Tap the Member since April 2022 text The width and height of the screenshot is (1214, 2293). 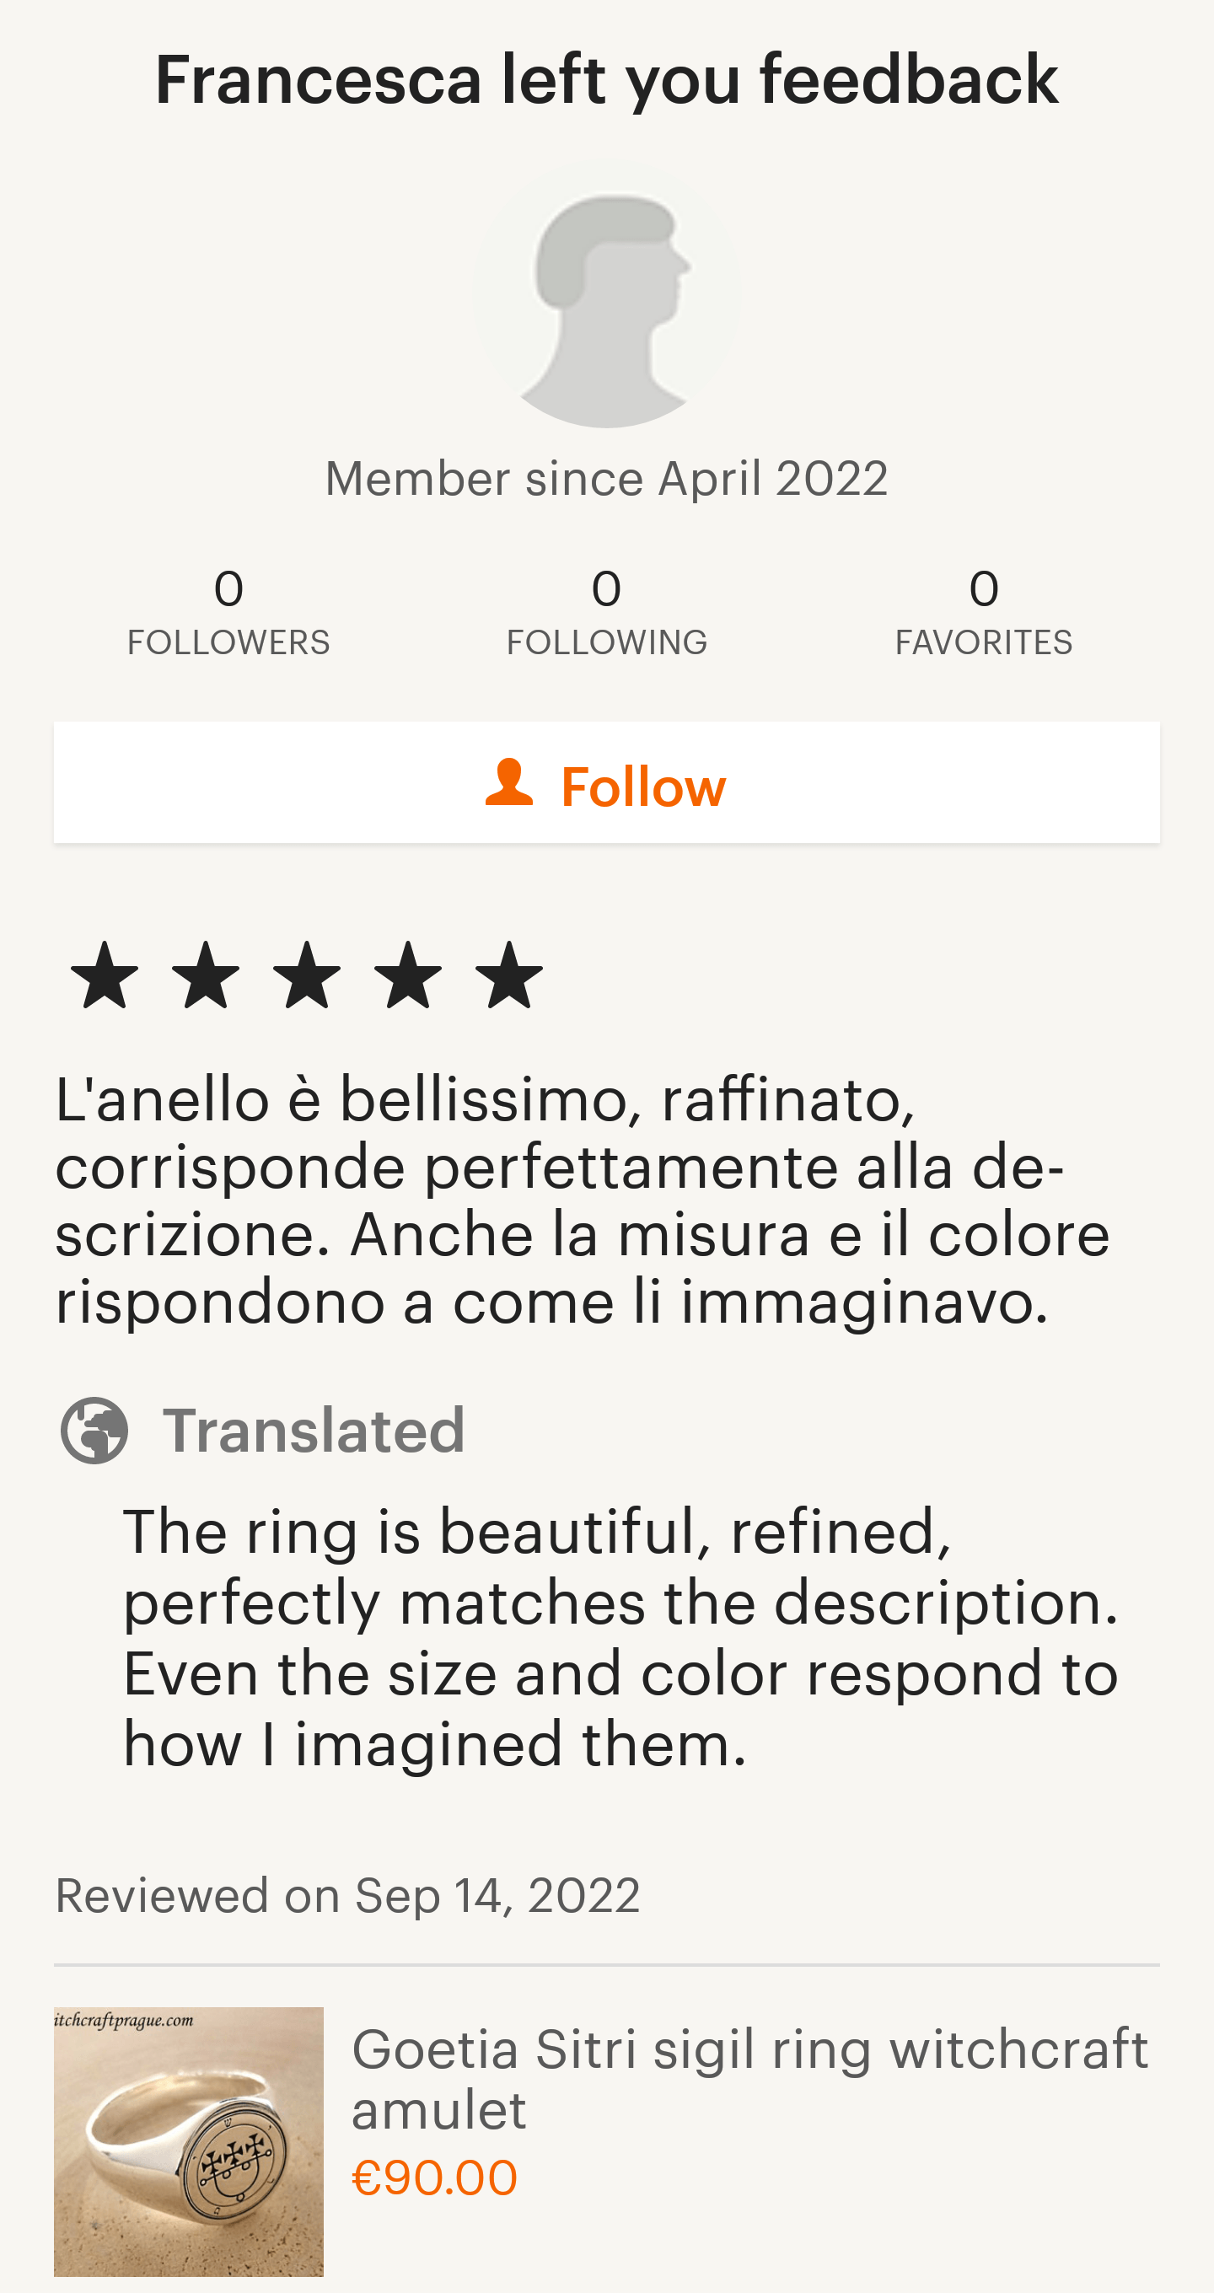click(606, 479)
